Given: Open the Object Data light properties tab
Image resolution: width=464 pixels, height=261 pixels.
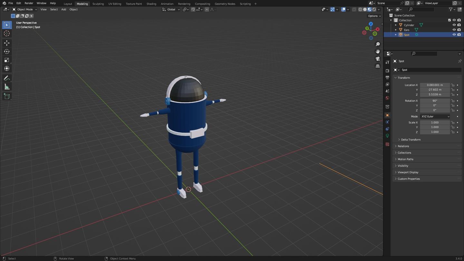Looking at the screenshot, I should point(387,136).
